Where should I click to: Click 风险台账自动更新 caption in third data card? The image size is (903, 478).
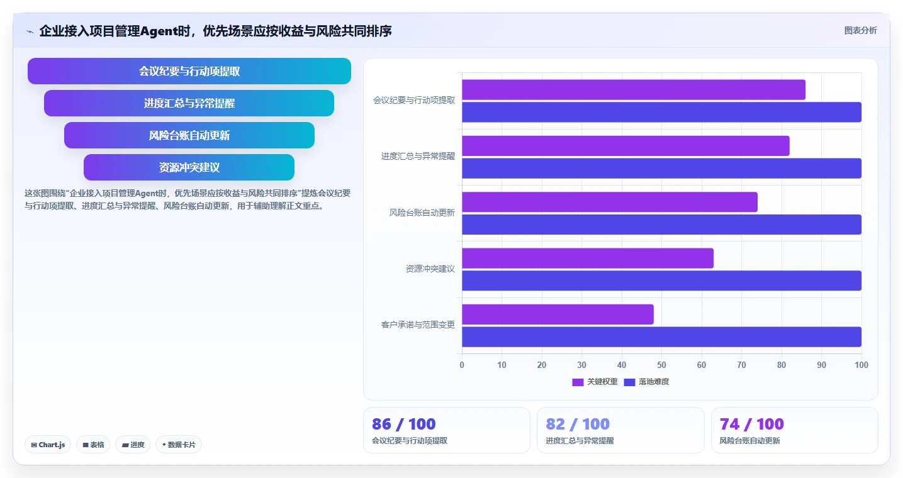pyautogui.click(x=750, y=441)
